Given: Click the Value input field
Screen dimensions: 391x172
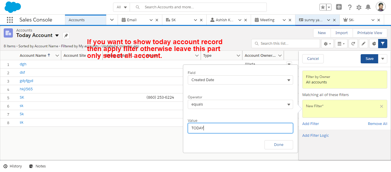Looking at the screenshot, I should click(x=240, y=128).
